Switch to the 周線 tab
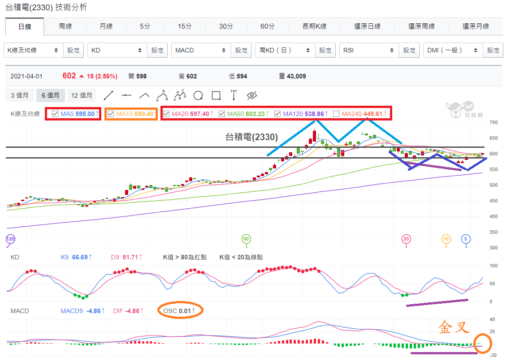 [x=65, y=26]
